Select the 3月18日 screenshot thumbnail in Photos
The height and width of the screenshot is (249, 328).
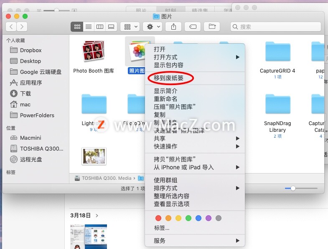pyautogui.click(x=89, y=236)
